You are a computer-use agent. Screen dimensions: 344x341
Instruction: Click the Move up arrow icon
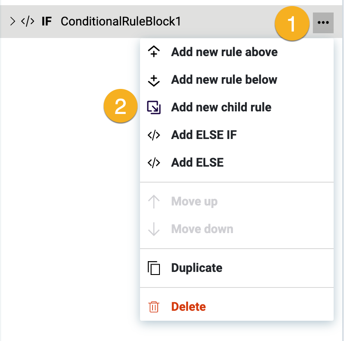(154, 202)
